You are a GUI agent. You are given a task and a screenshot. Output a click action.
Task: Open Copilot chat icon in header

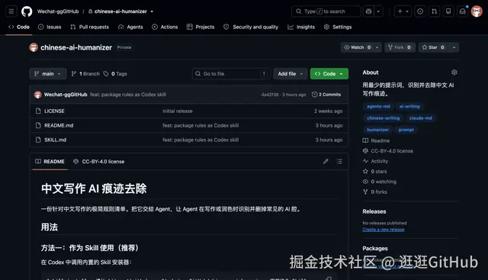click(x=369, y=11)
